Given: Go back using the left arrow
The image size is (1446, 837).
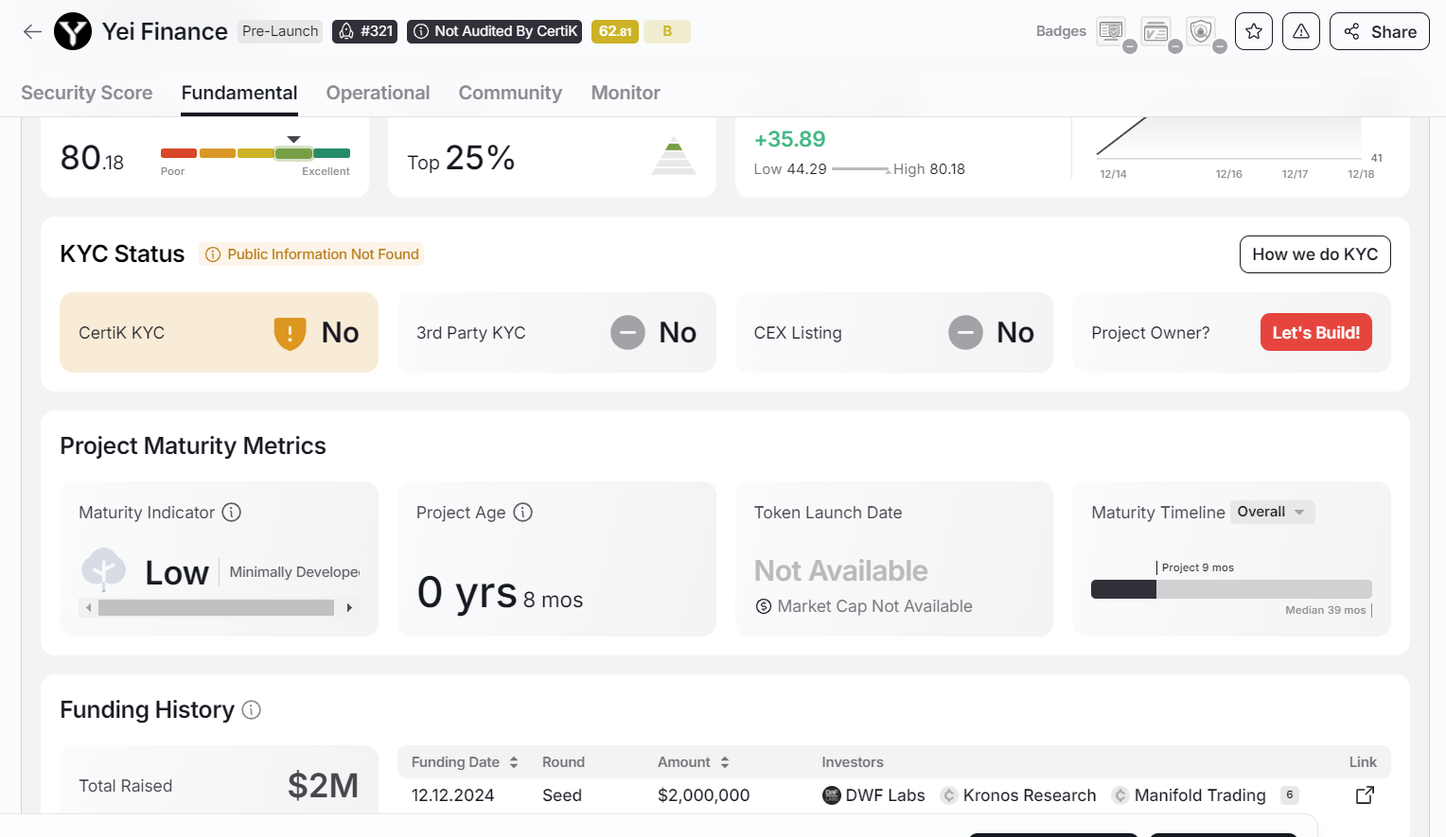Looking at the screenshot, I should (32, 31).
